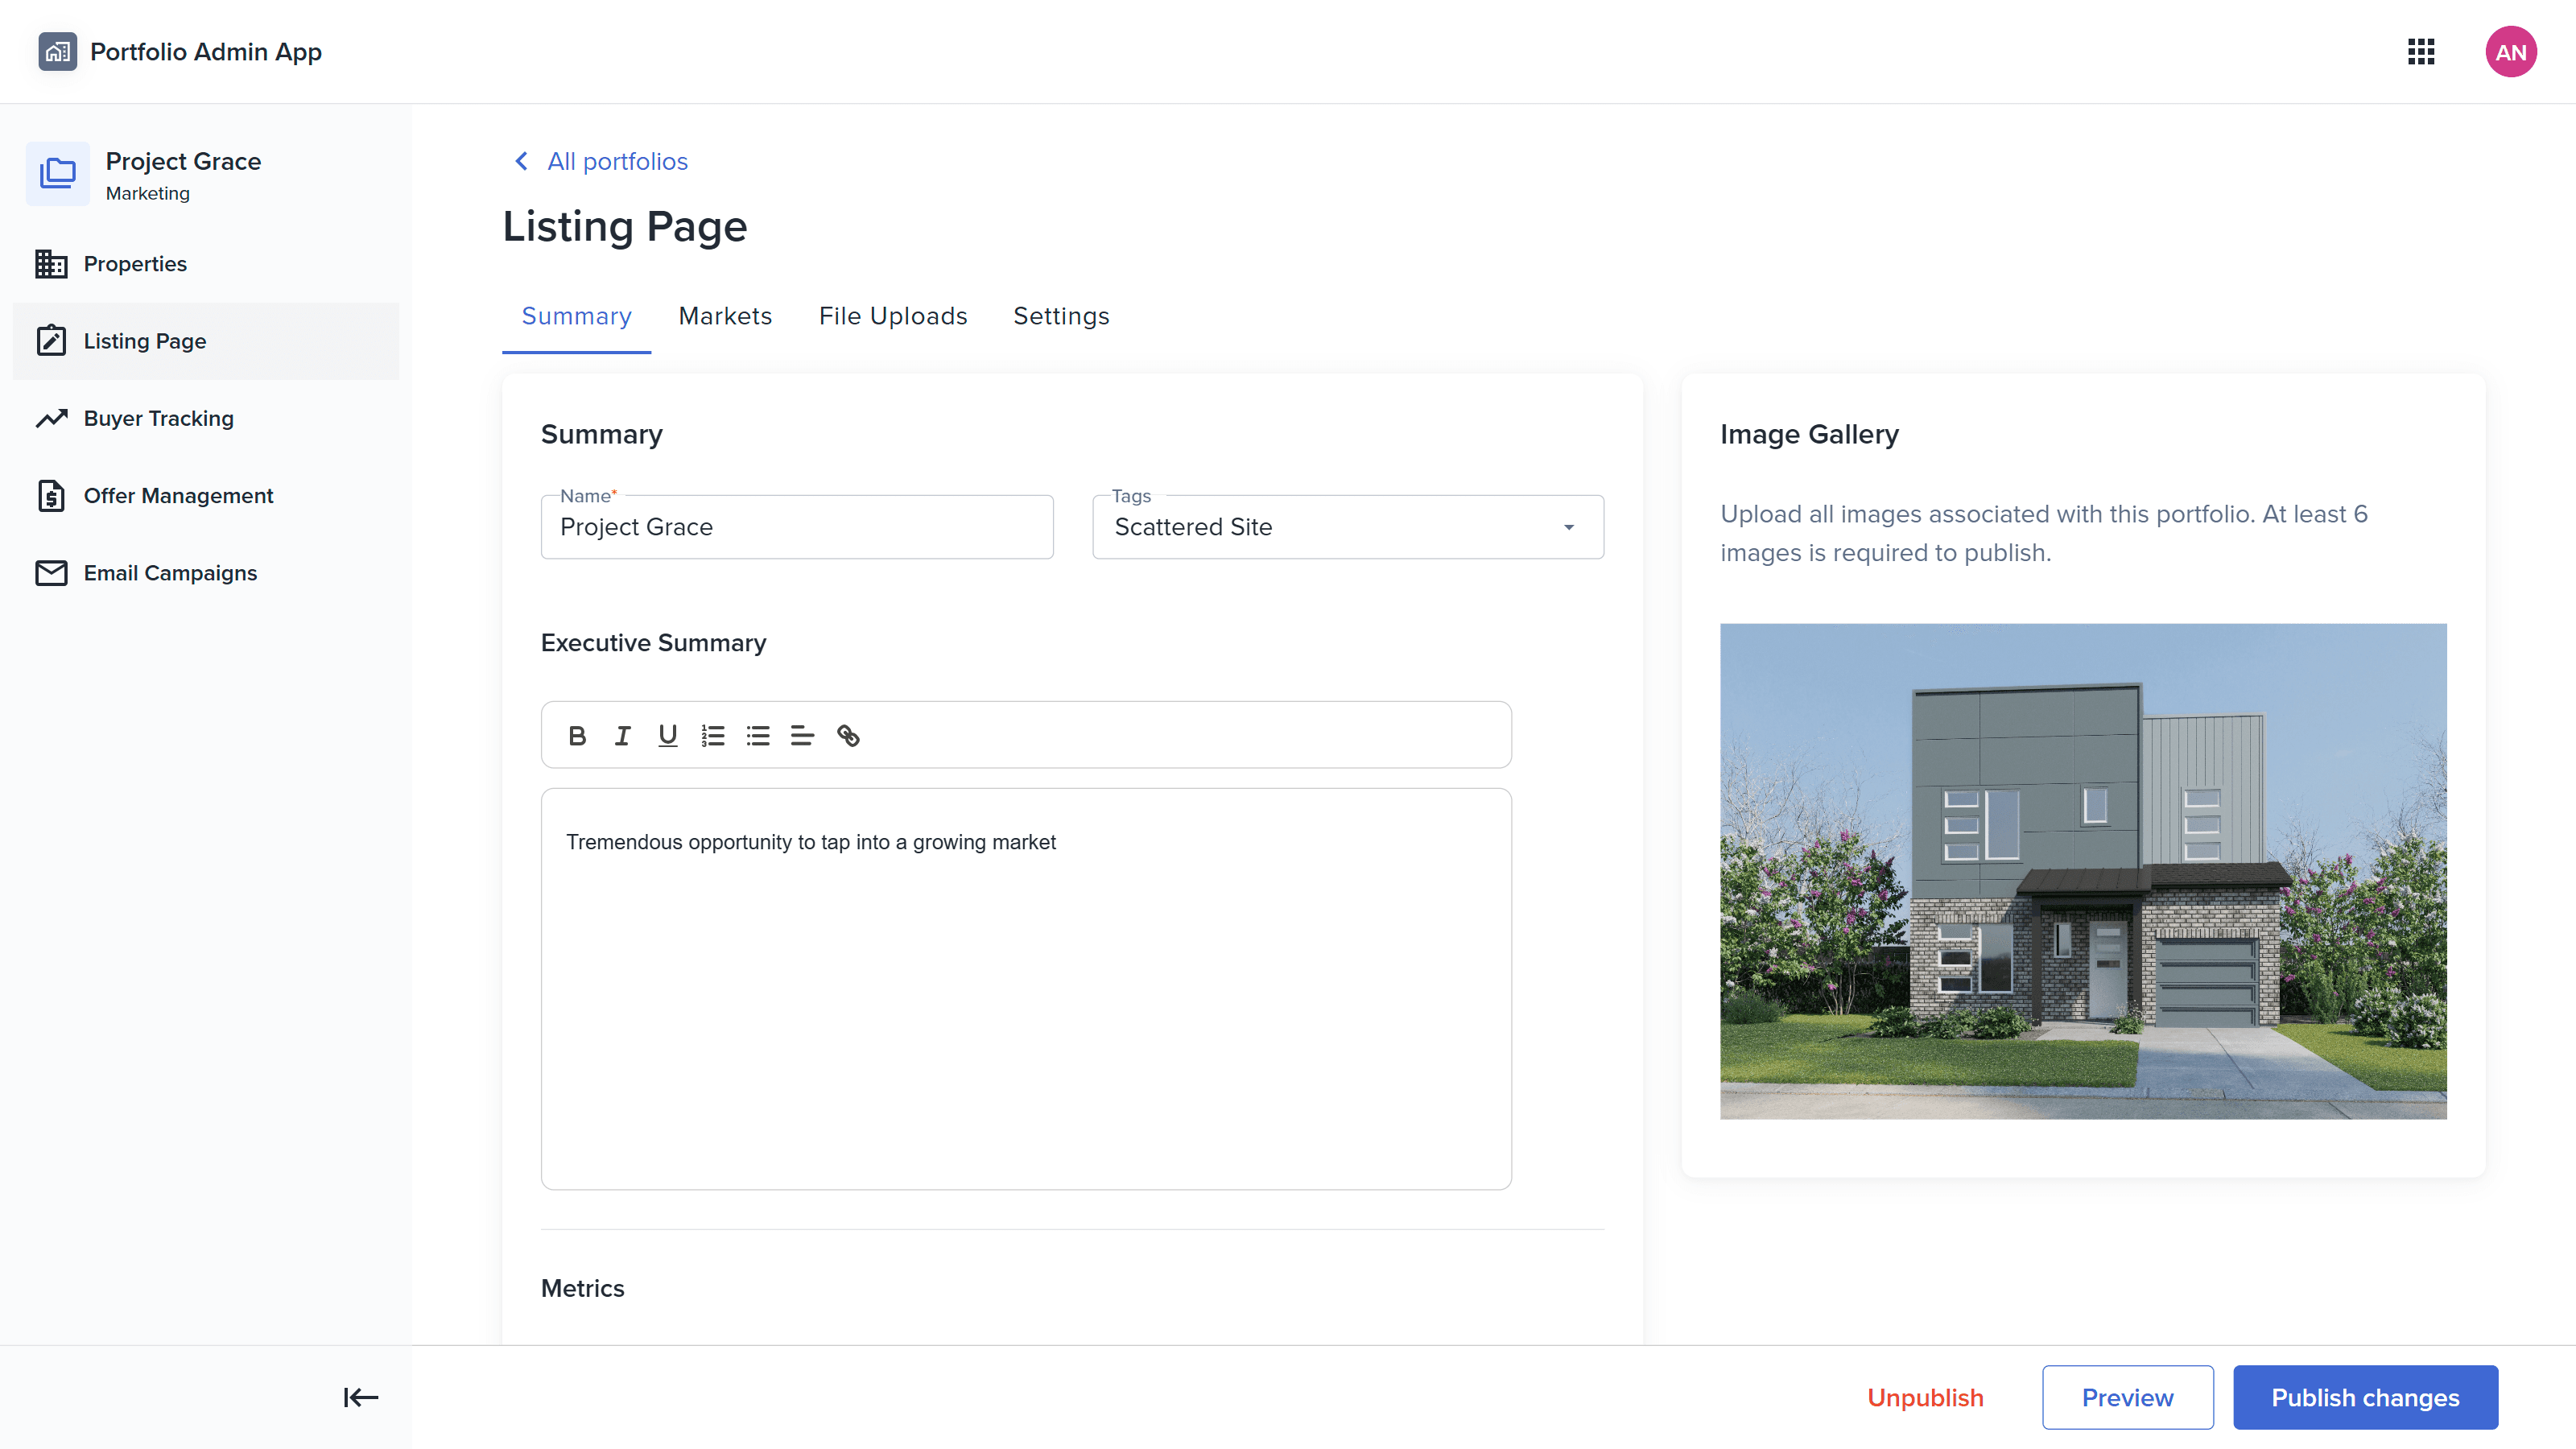Open the AN user profile avatar
The image size is (2576, 1449).
click(x=2512, y=51)
